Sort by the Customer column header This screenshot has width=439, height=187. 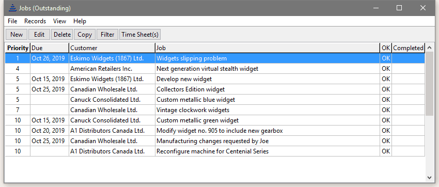pyautogui.click(x=112, y=48)
